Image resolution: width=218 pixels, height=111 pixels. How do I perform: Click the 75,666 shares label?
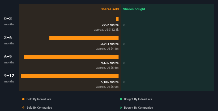pyautogui.click(x=110, y=63)
